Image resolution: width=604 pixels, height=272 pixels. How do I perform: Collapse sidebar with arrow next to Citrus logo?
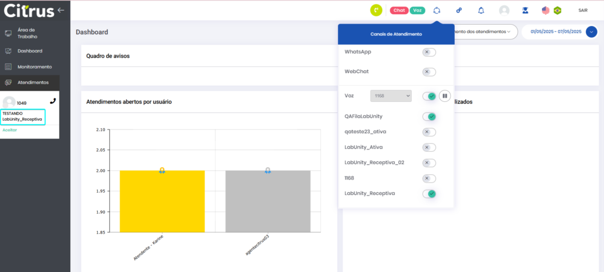(x=61, y=10)
